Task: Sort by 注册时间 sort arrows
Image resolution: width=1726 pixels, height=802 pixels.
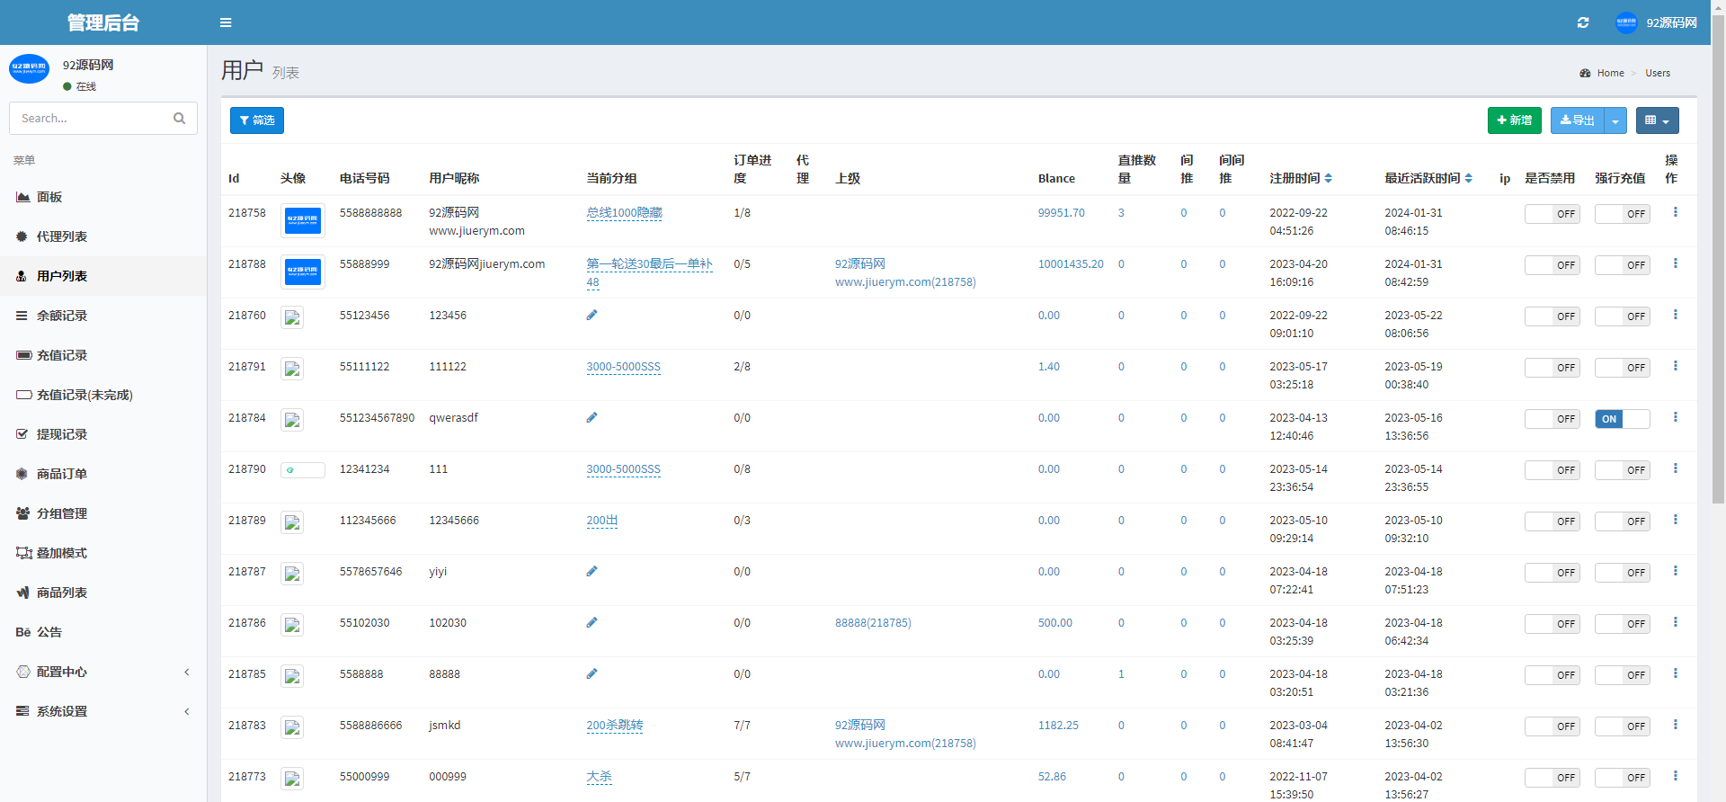Action: [1328, 178]
